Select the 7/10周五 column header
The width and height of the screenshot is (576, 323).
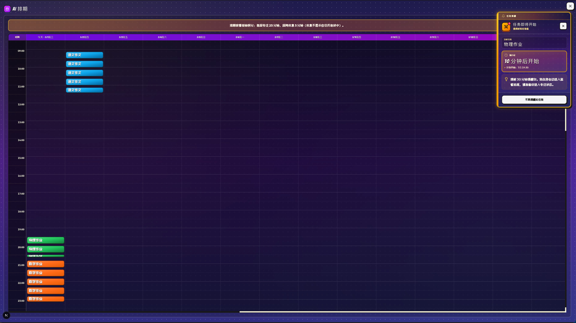[395, 37]
